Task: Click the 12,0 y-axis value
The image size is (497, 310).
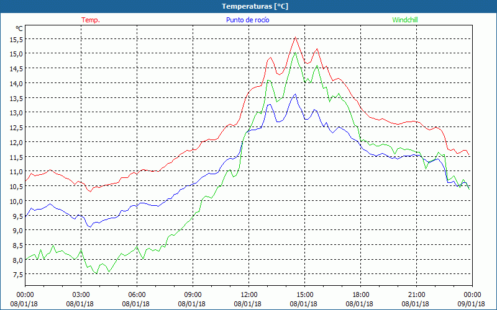Action: pos(17,143)
